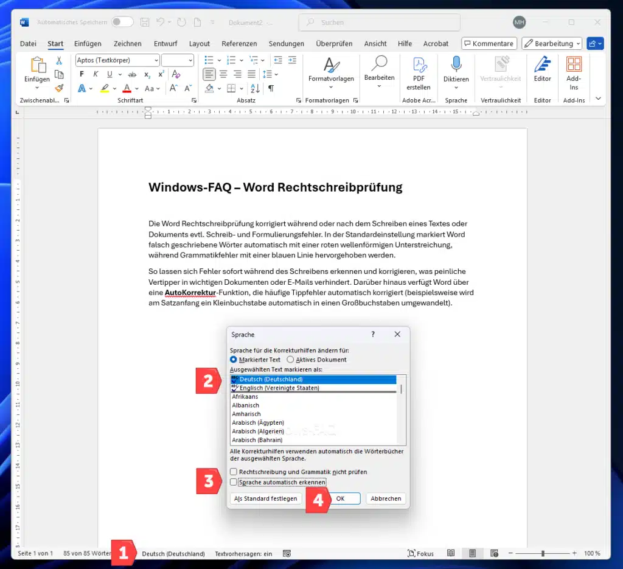623x569 pixels.
Task: Decrease font size with A-down icon
Action: (188, 88)
